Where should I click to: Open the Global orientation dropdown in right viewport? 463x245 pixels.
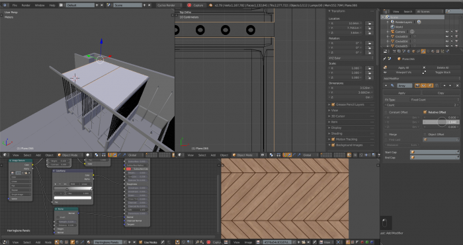312,155
